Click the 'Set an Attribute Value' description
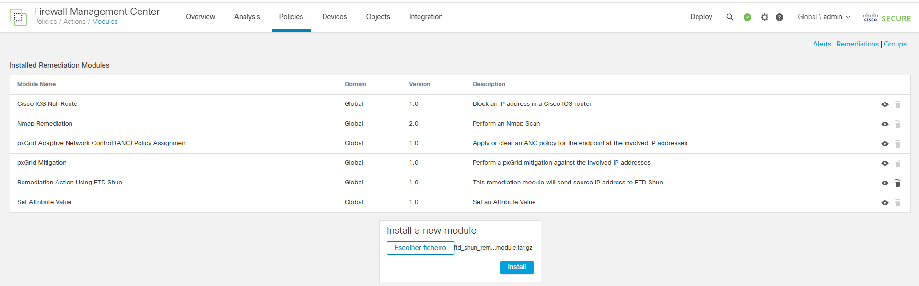 pos(504,202)
